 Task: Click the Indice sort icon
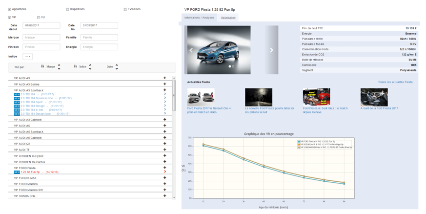tap(76, 66)
